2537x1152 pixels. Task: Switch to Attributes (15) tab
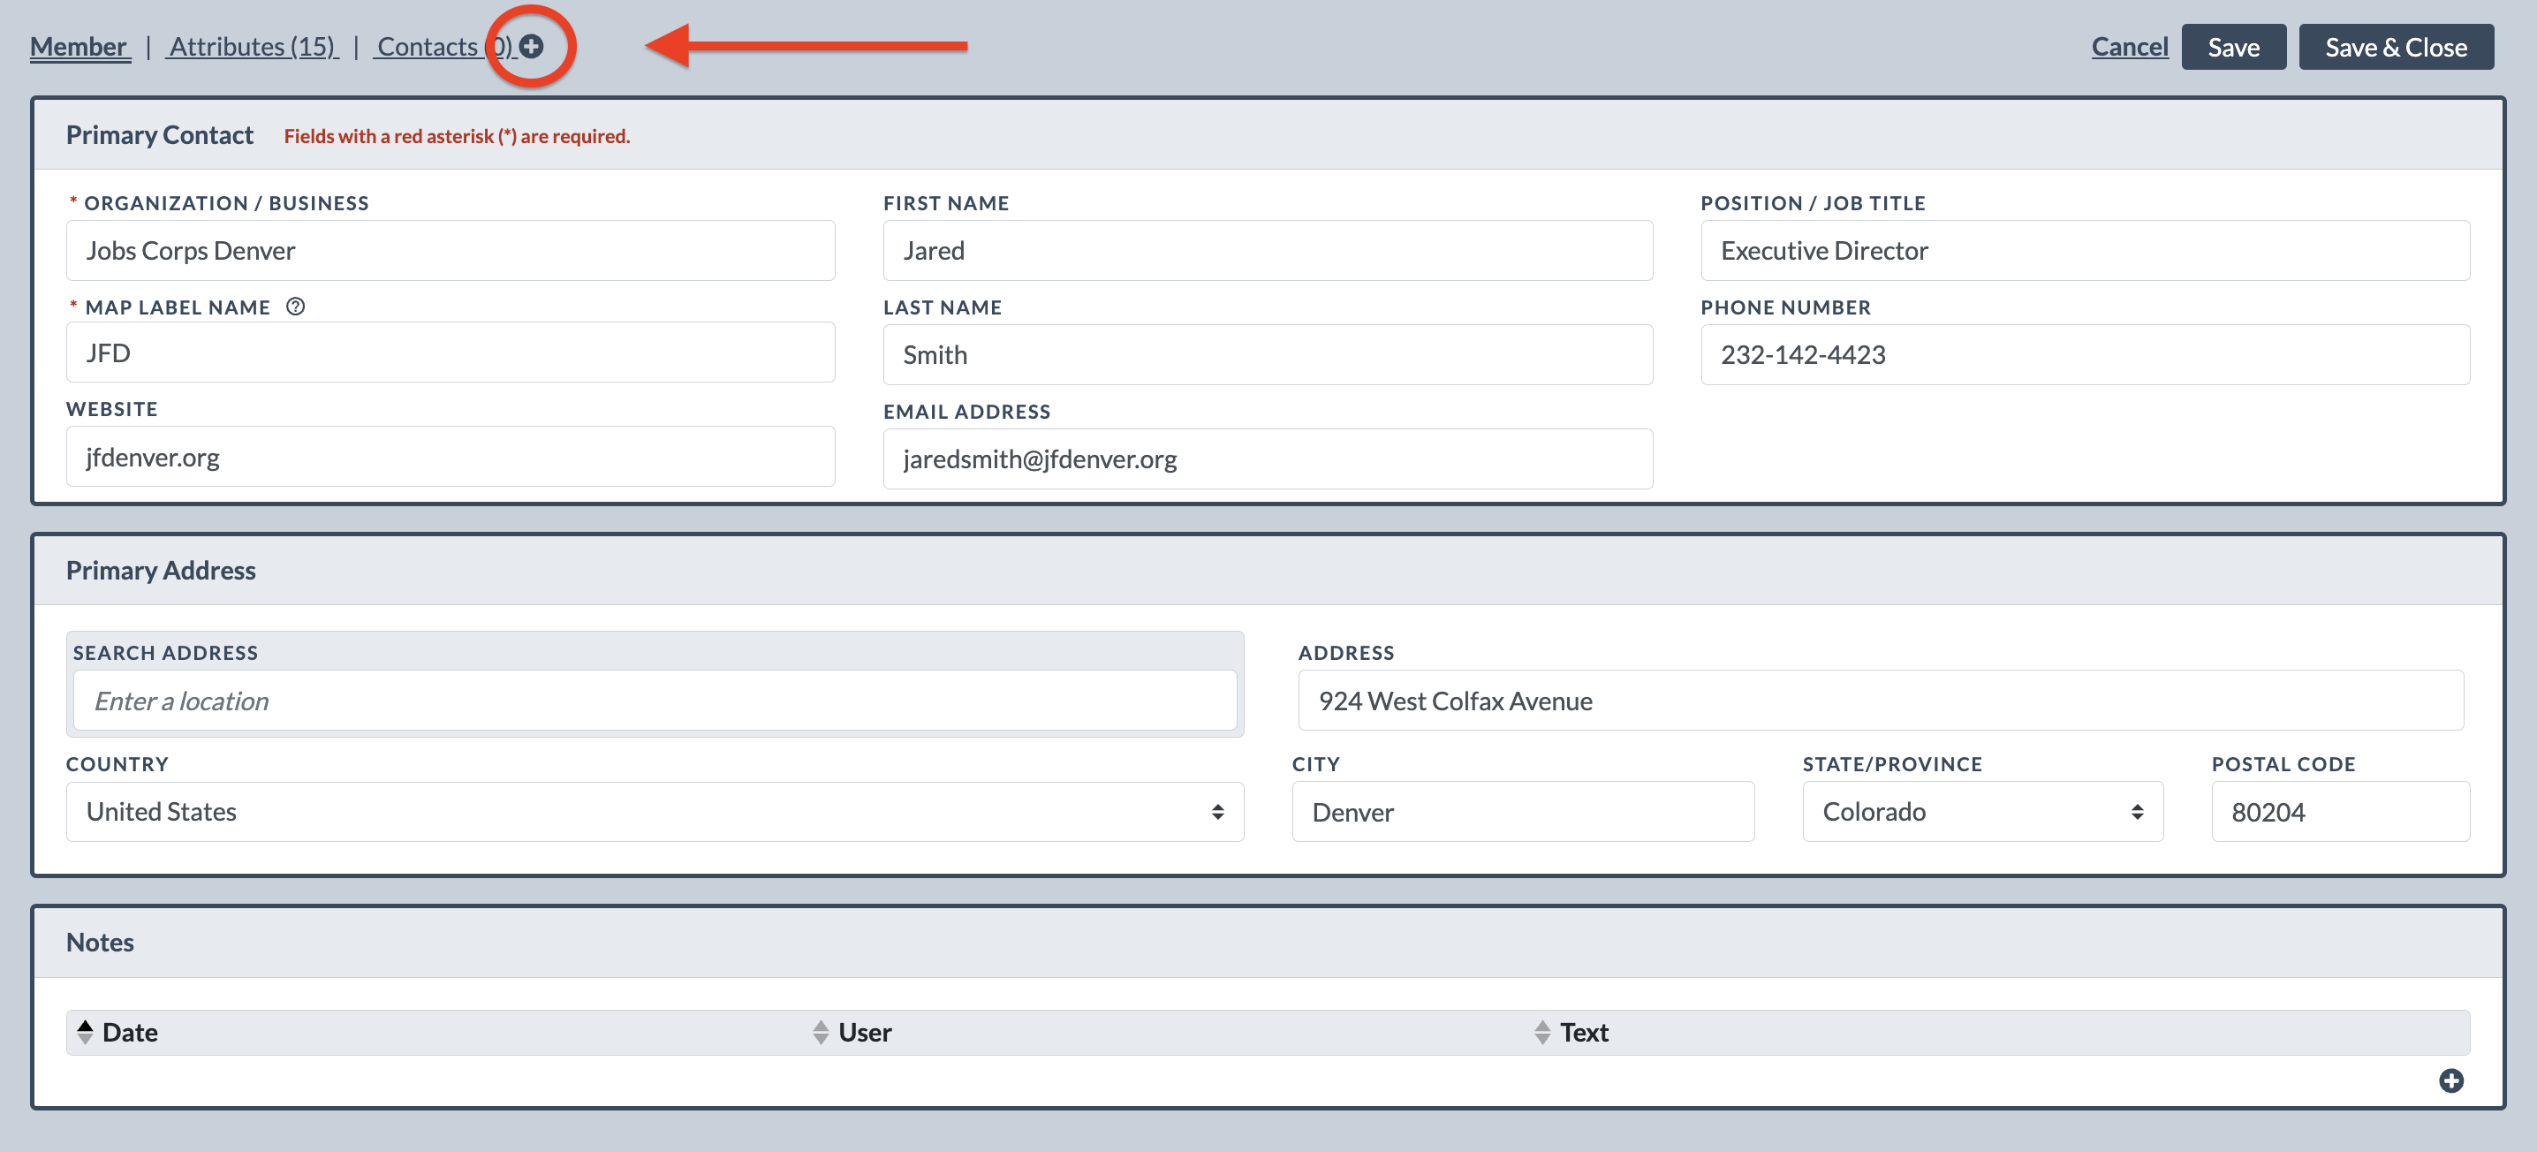pyautogui.click(x=254, y=46)
